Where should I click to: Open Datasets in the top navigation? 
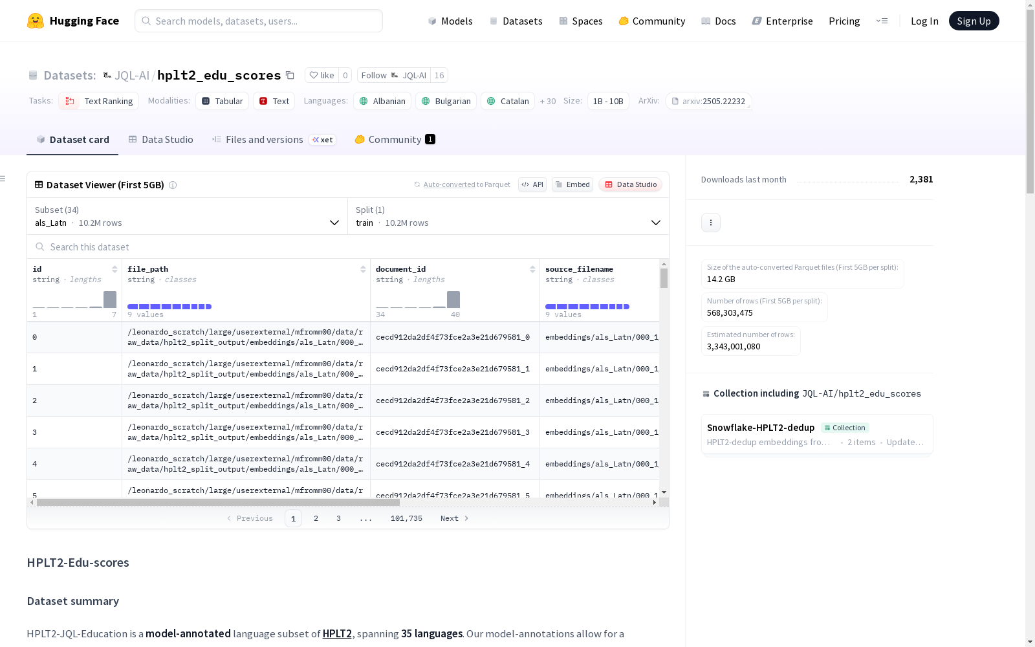pyautogui.click(x=516, y=21)
